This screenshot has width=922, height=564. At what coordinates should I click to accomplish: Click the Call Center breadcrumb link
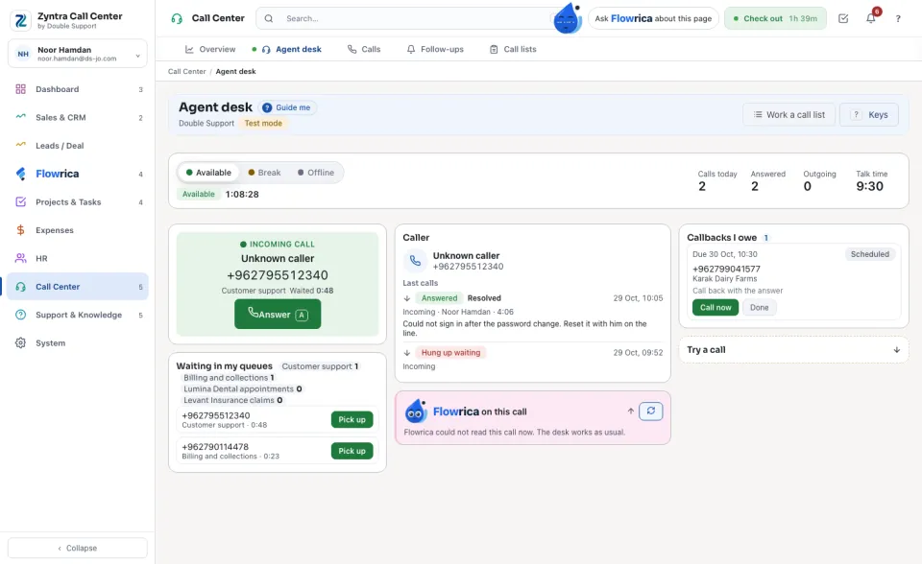tap(187, 71)
